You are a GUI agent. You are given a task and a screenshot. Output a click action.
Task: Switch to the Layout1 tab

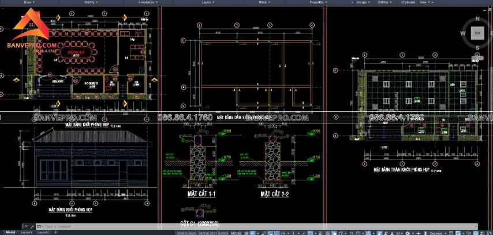(27, 232)
